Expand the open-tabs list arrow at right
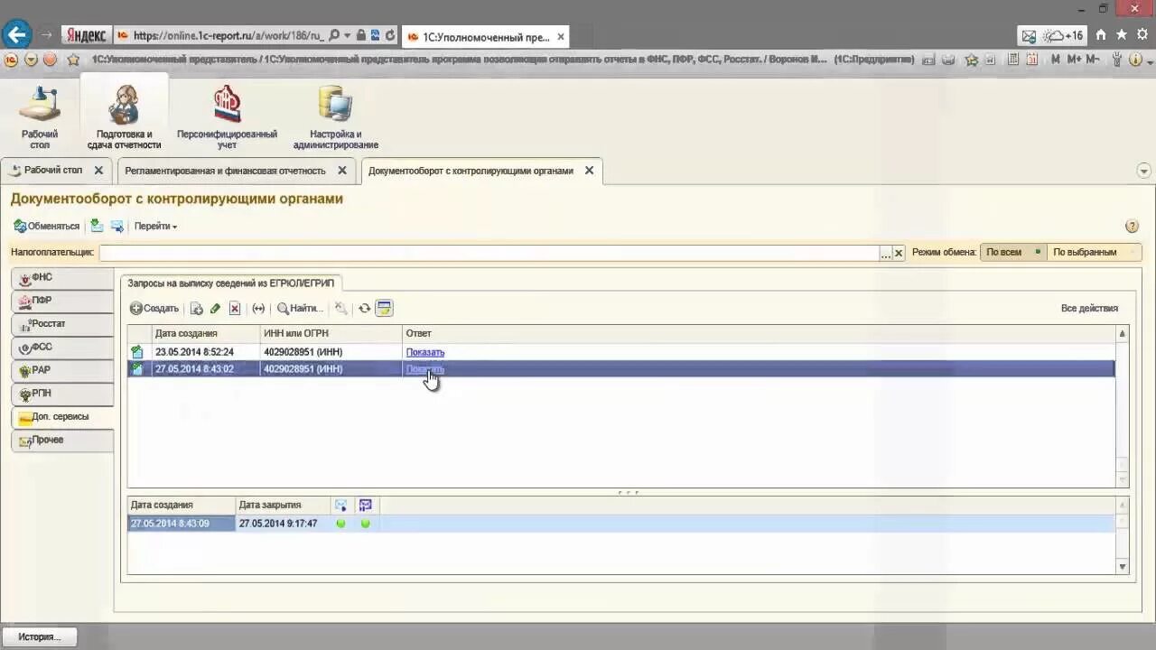The width and height of the screenshot is (1156, 650). (1144, 171)
